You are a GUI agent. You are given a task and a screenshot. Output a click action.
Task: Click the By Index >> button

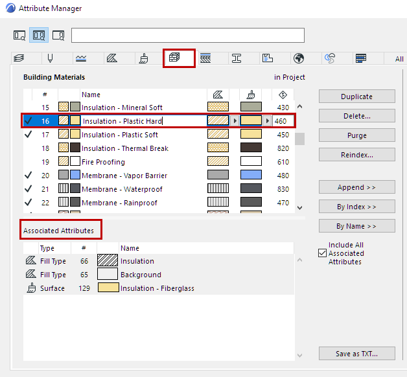tap(357, 207)
